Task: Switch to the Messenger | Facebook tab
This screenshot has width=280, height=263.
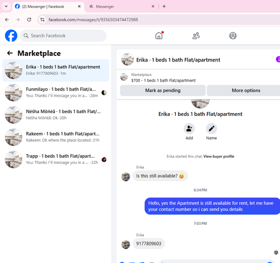Action: click(x=48, y=7)
